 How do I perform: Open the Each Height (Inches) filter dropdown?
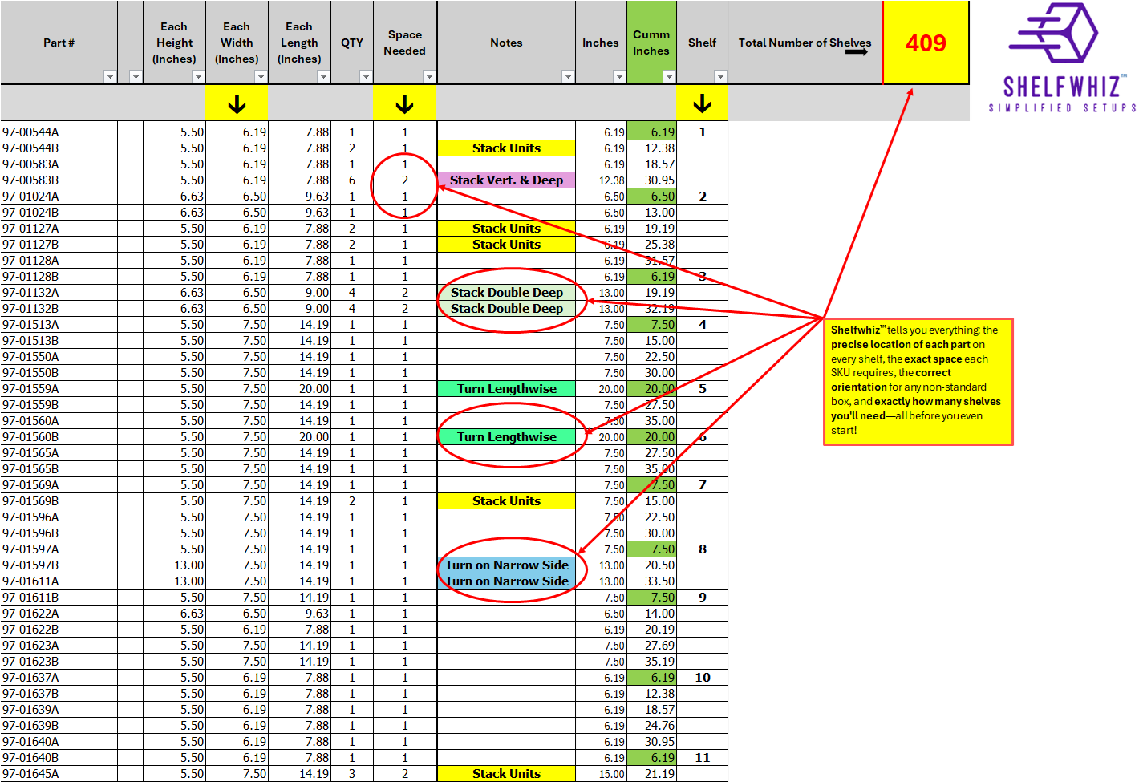click(198, 77)
